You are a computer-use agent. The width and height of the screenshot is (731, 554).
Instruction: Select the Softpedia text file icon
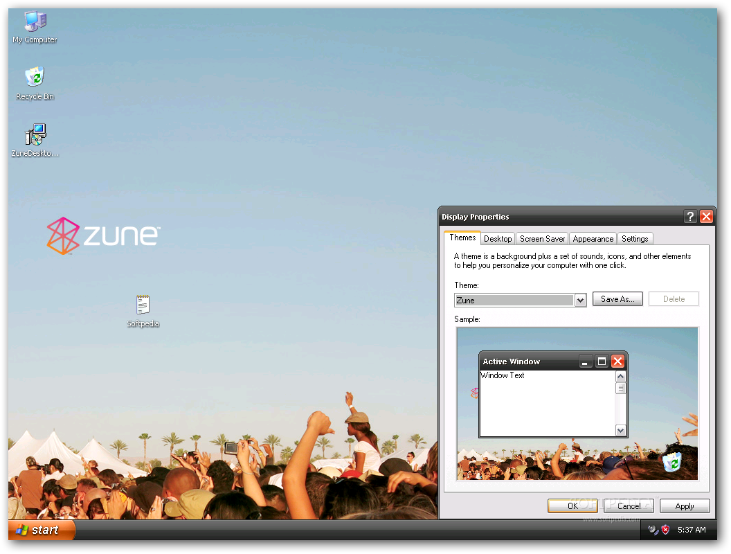(x=143, y=311)
